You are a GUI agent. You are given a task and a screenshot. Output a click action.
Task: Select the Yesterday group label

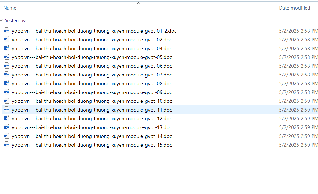(15, 21)
